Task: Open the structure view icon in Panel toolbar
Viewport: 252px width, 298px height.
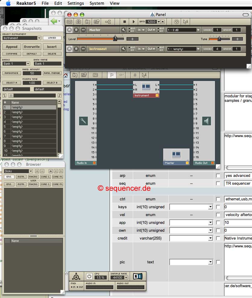Action: click(x=108, y=22)
